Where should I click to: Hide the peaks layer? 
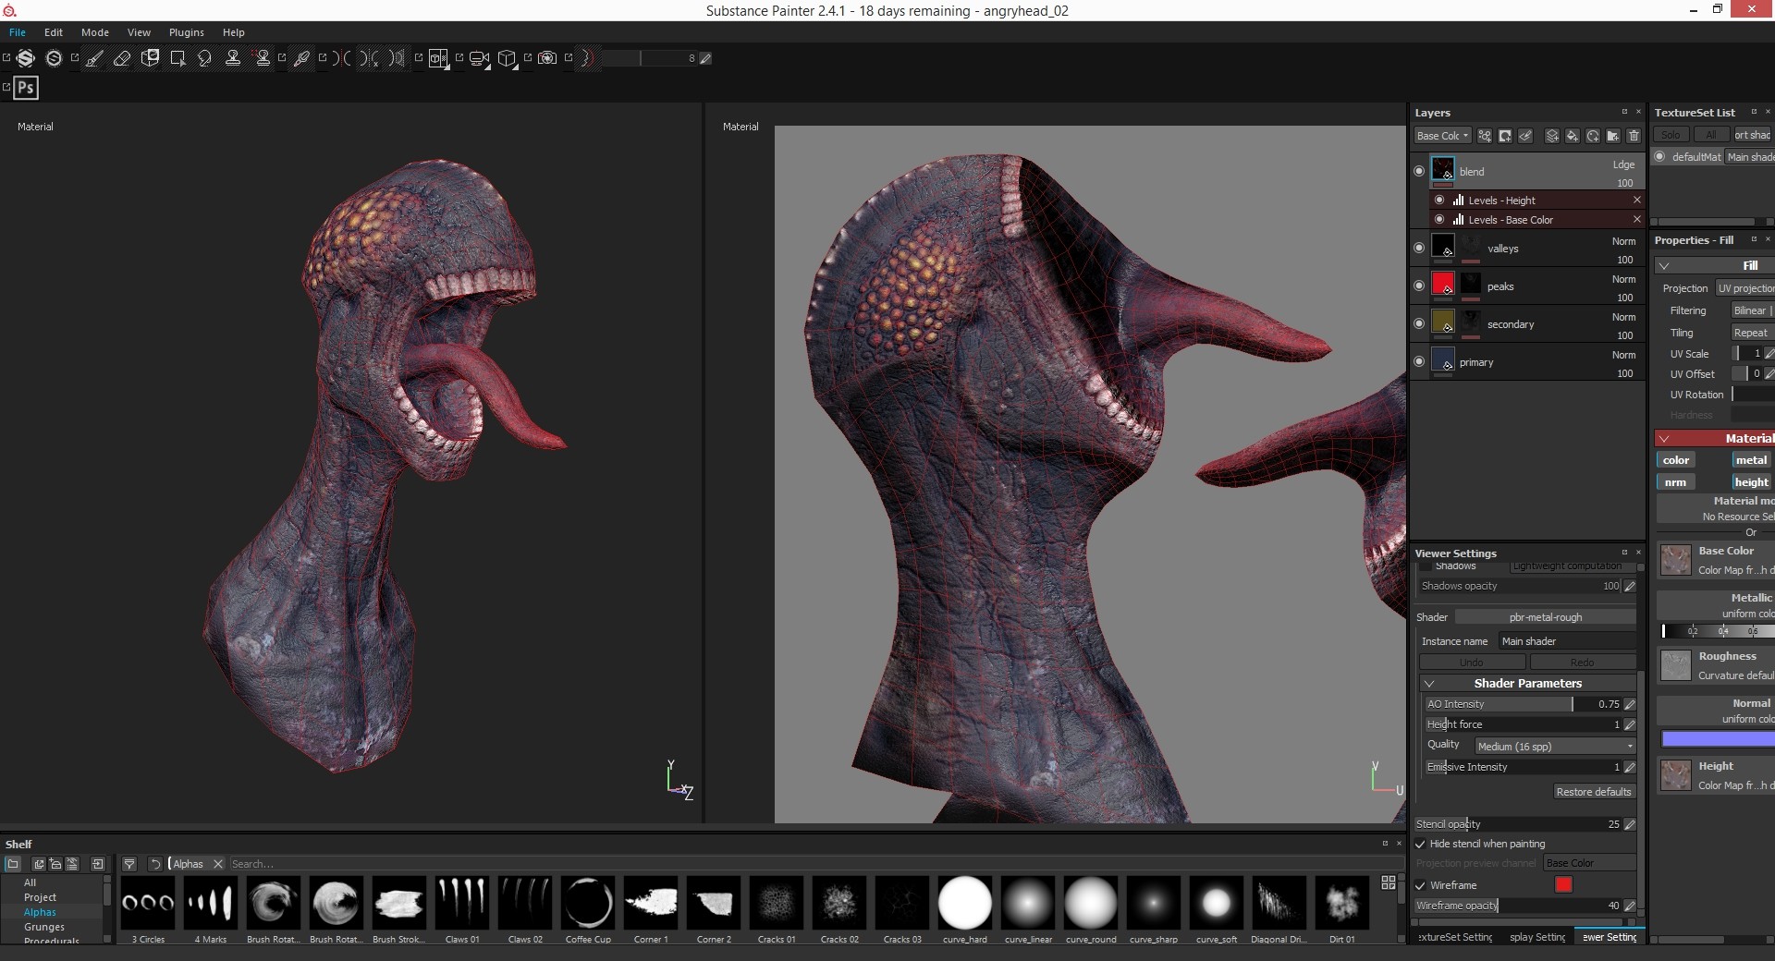[x=1419, y=286]
